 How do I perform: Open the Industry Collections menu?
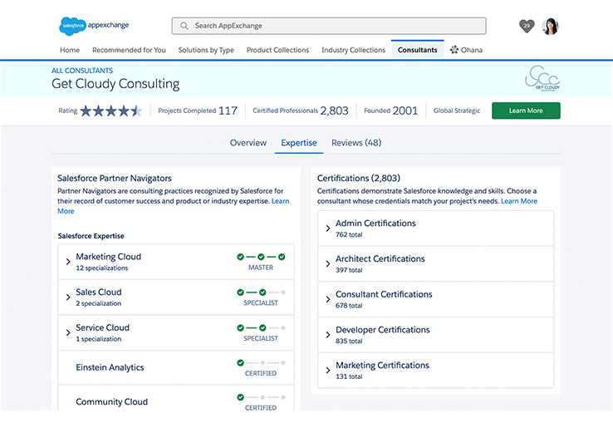pyautogui.click(x=353, y=50)
